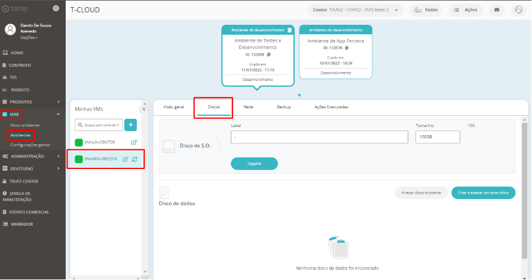Screen dimensions: 532x280
Task: Switch to Visão geral tab
Action: pos(174,107)
